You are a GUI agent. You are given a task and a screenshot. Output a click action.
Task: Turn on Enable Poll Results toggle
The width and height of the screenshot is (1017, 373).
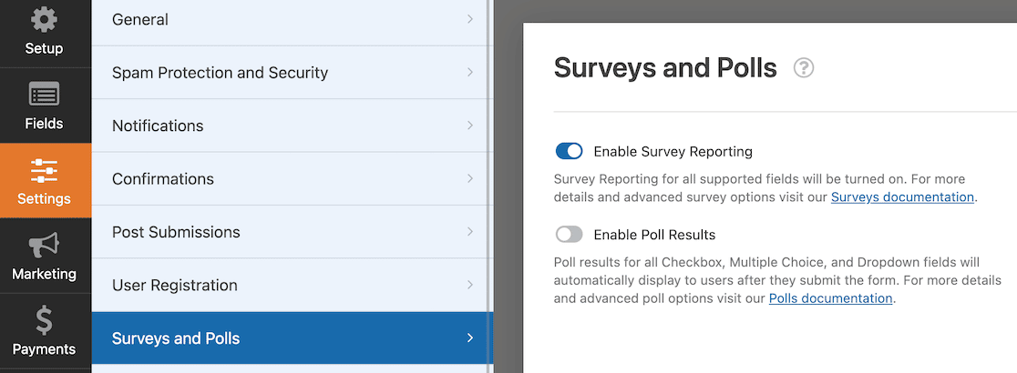[570, 235]
